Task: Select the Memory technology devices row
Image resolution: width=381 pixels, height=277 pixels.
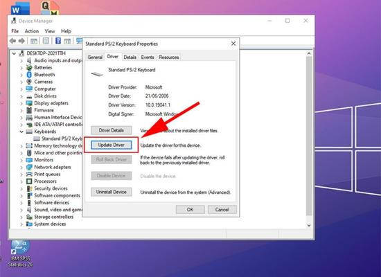Action: coord(54,146)
